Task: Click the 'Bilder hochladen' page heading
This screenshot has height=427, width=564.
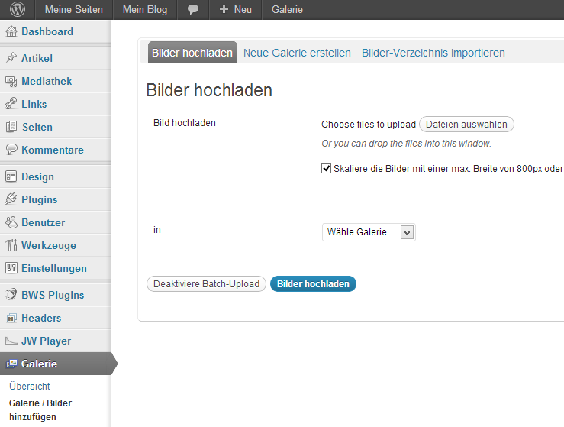Action: [209, 90]
